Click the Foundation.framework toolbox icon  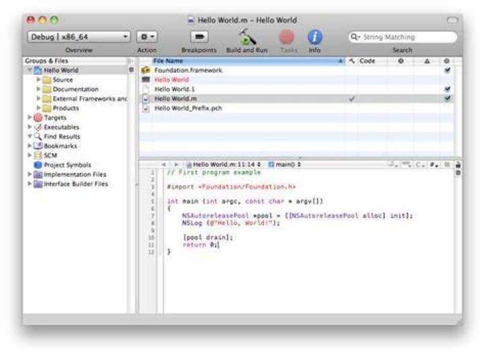[x=145, y=70]
